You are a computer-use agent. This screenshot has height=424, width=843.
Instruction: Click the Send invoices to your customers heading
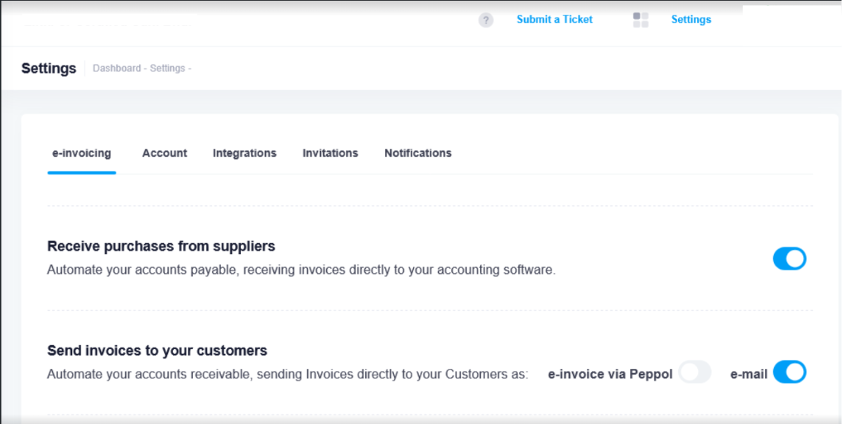(x=157, y=350)
